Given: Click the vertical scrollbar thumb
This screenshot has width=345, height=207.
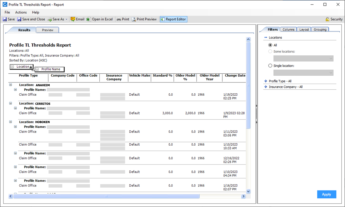Looking at the screenshot, I should tap(248, 85).
